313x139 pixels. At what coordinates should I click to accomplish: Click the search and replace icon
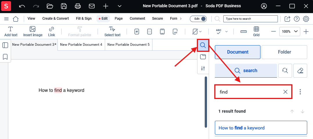(x=285, y=70)
